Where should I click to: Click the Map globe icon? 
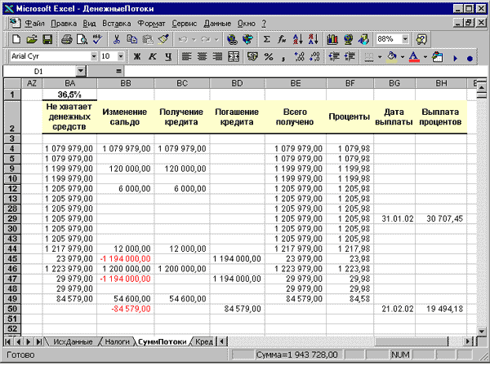tap(348, 40)
